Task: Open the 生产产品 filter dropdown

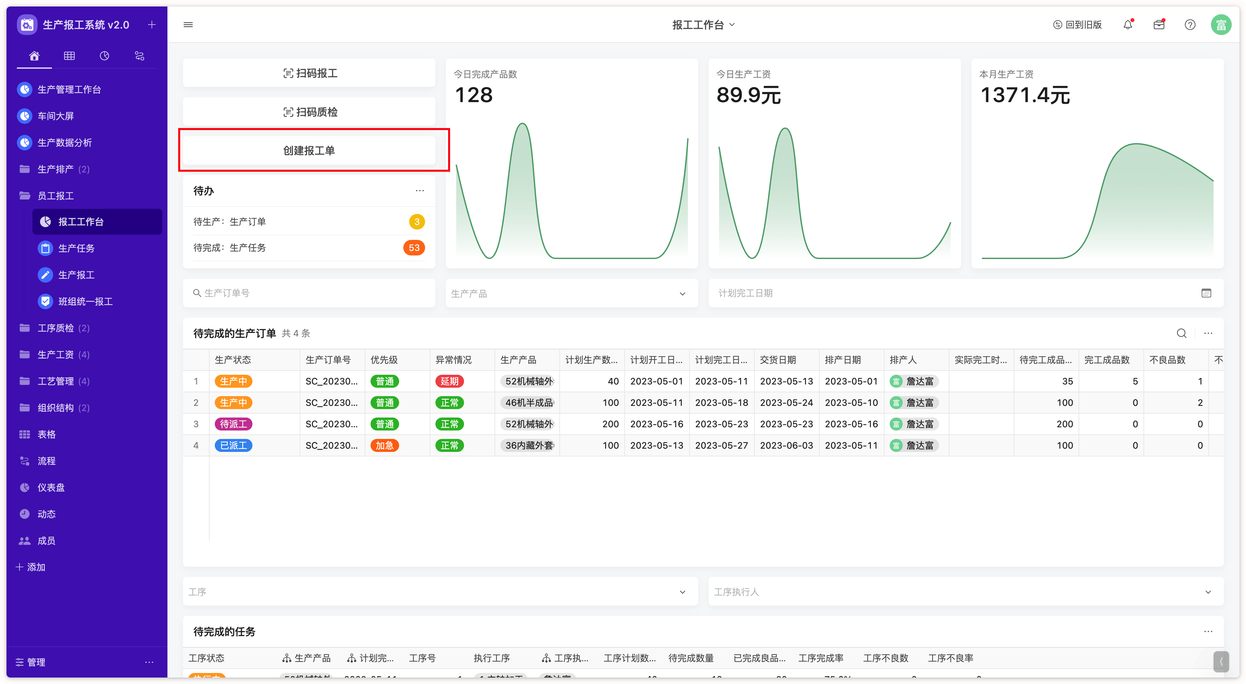Action: click(572, 293)
